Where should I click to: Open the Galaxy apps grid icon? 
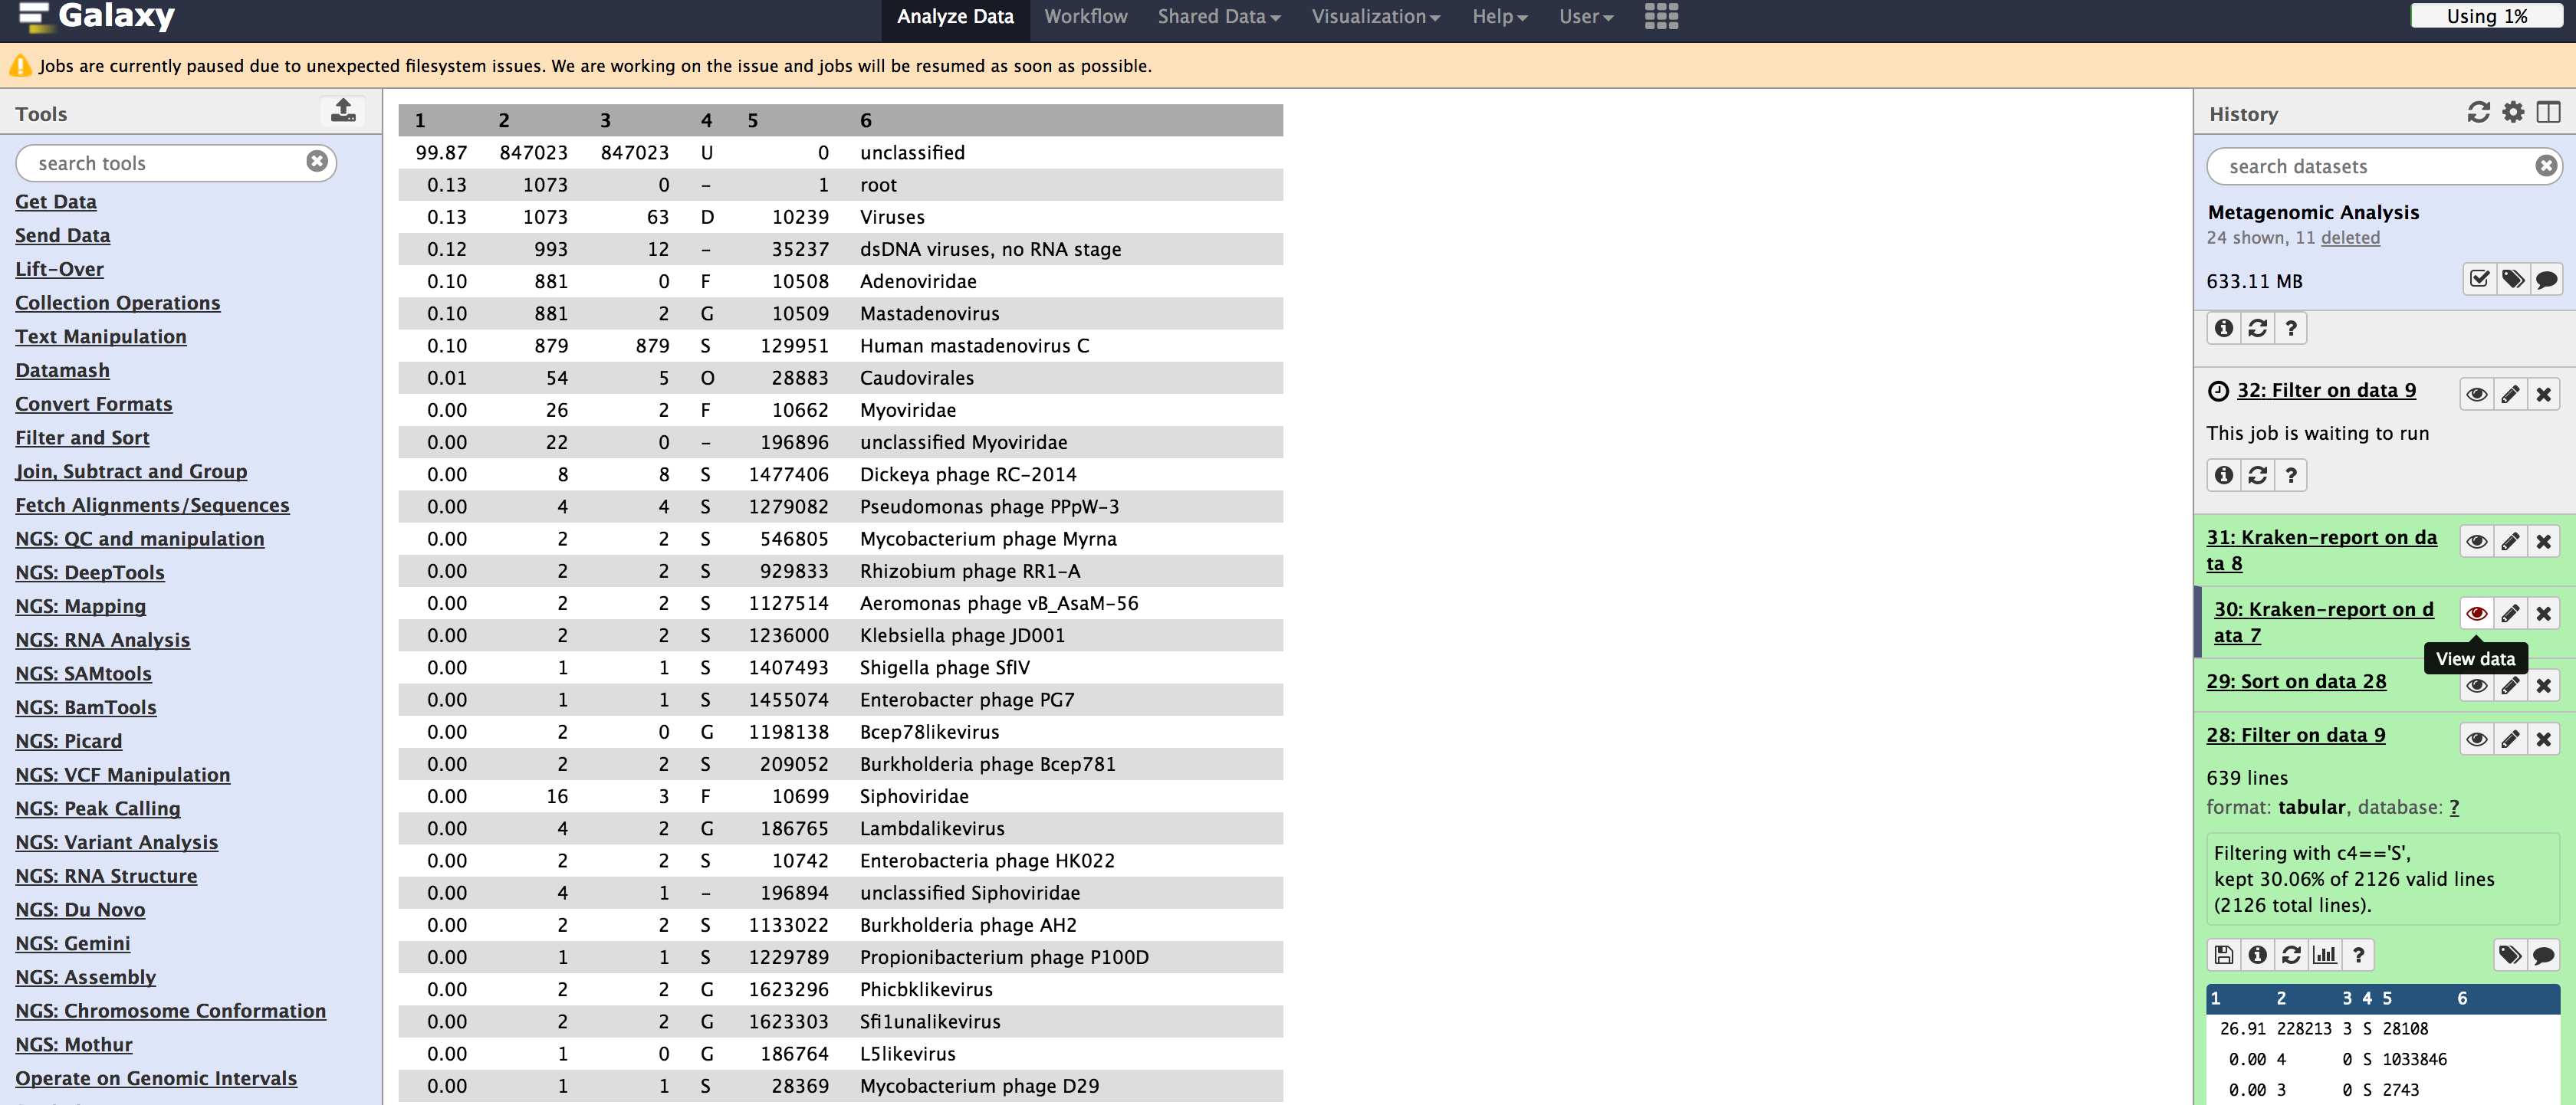click(x=1661, y=16)
